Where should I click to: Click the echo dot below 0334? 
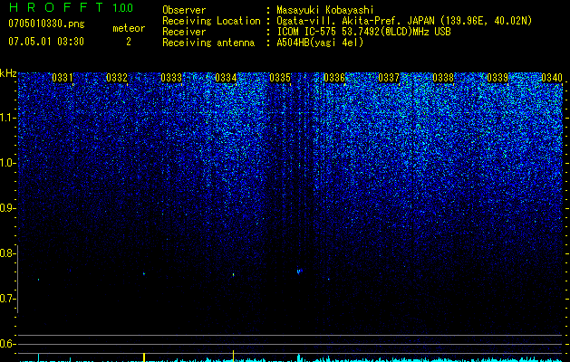pos(234,275)
